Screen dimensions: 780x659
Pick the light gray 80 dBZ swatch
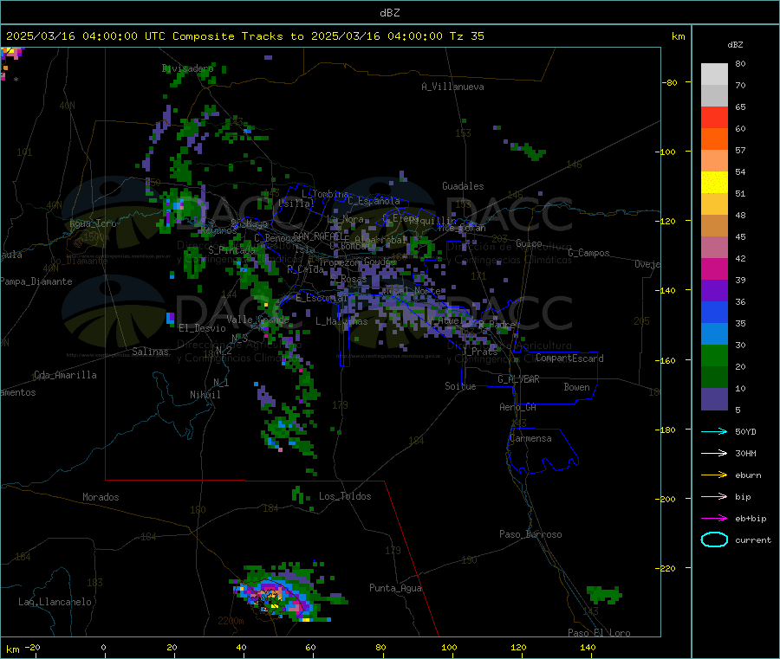714,74
